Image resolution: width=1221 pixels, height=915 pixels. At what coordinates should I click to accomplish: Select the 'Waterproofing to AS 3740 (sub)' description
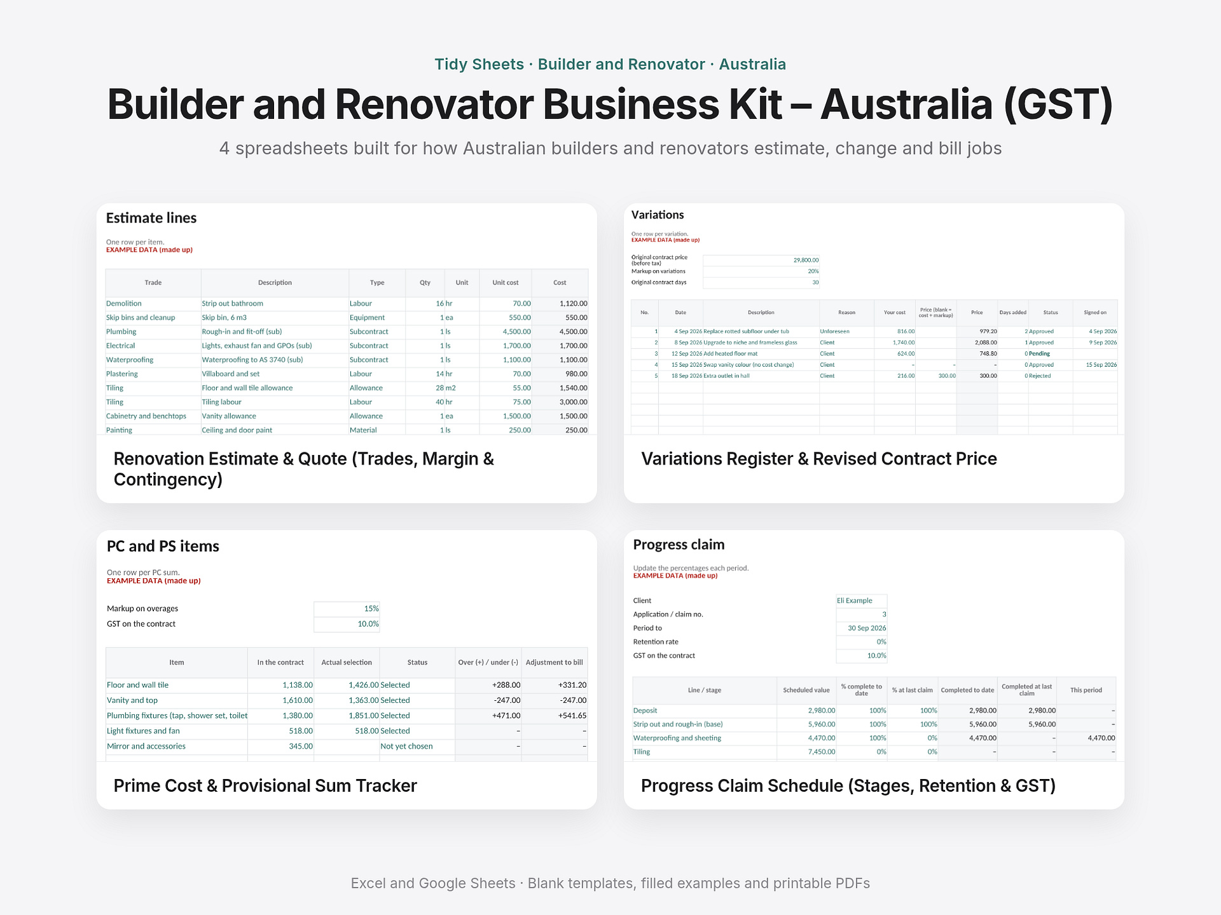[x=275, y=360]
